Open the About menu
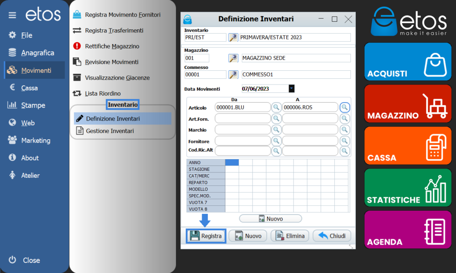Image resolution: width=456 pixels, height=273 pixels. [x=30, y=158]
